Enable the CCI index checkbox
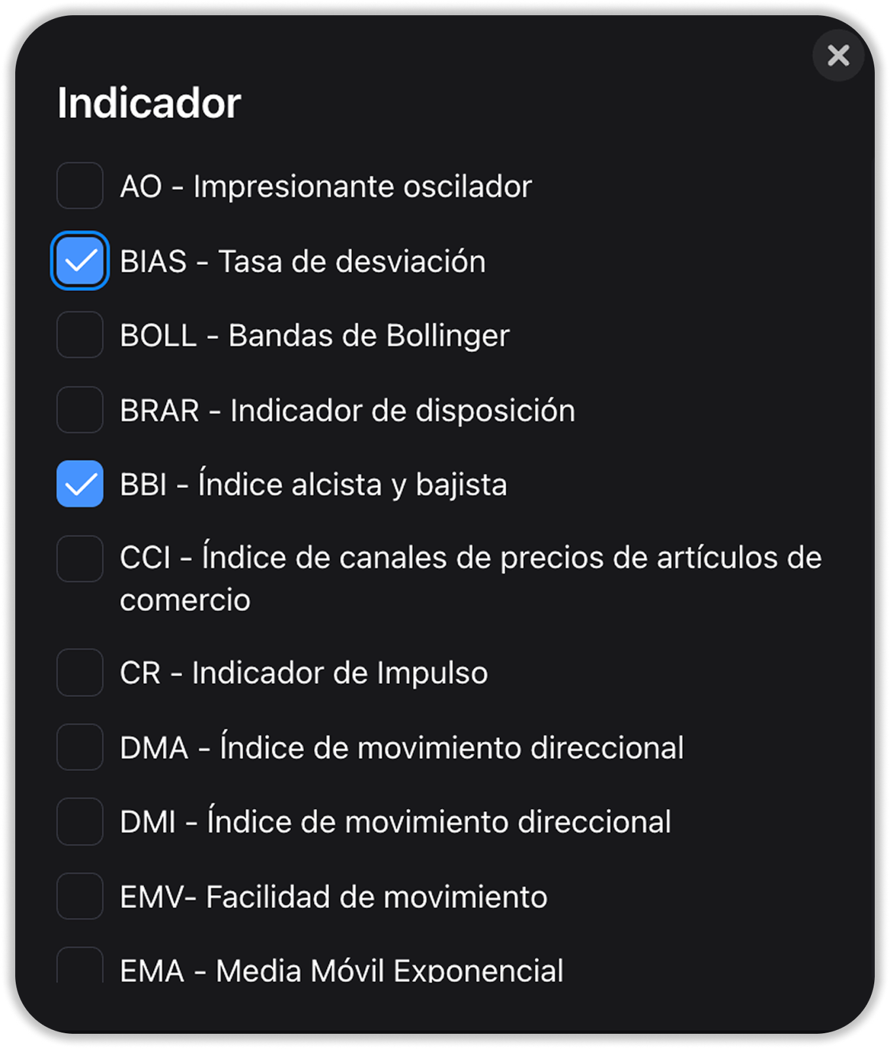Image resolution: width=890 pixels, height=1049 pixels. coord(80,559)
